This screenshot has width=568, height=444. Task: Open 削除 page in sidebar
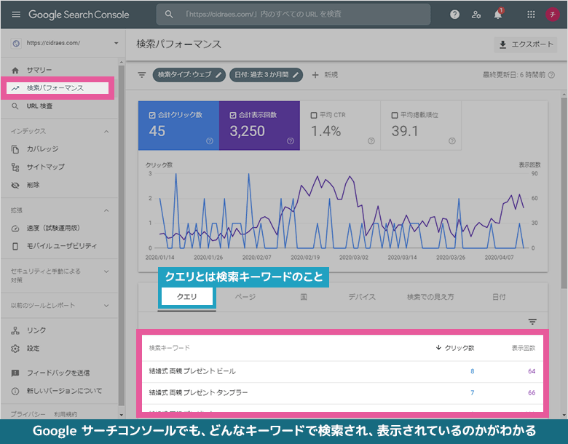pos(33,185)
